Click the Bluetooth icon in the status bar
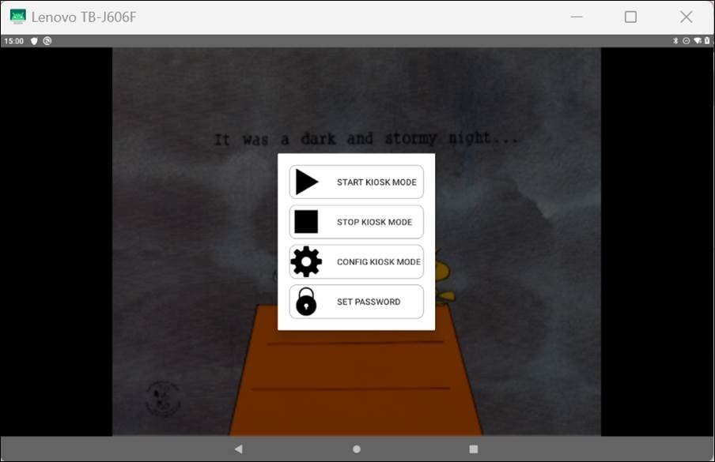Screen dimensions: 715x462 (x=675, y=41)
